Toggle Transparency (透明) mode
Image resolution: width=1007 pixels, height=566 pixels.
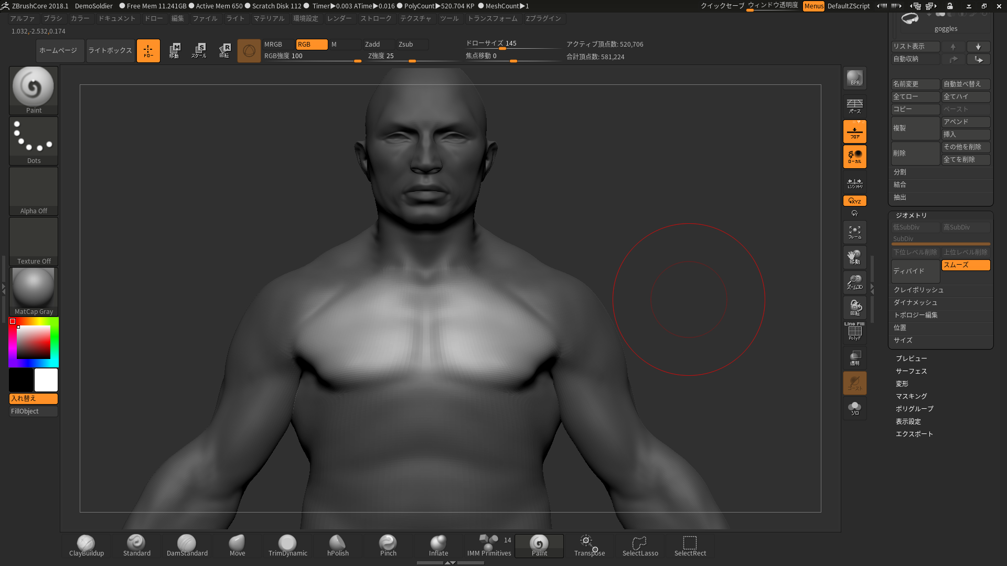(855, 358)
